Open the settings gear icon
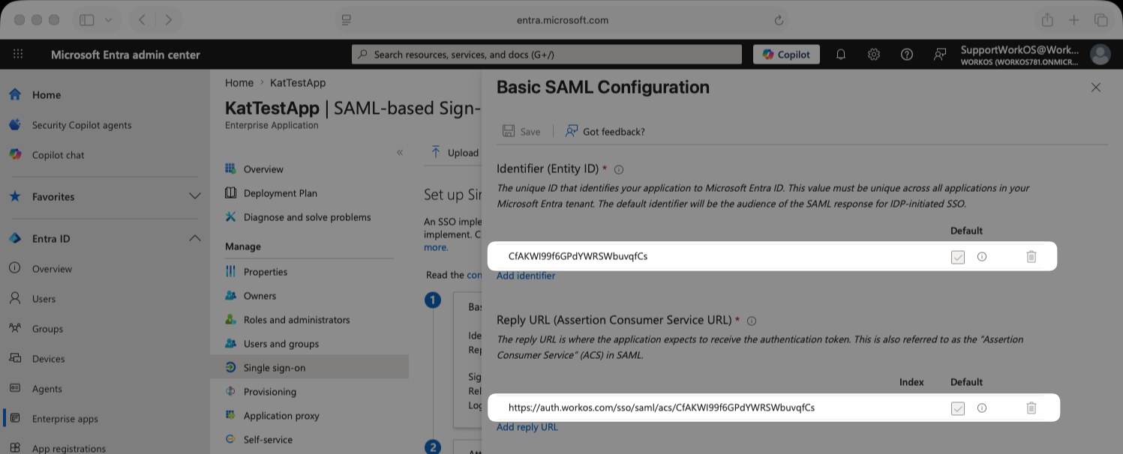Viewport: 1123px width, 454px height. 874,54
